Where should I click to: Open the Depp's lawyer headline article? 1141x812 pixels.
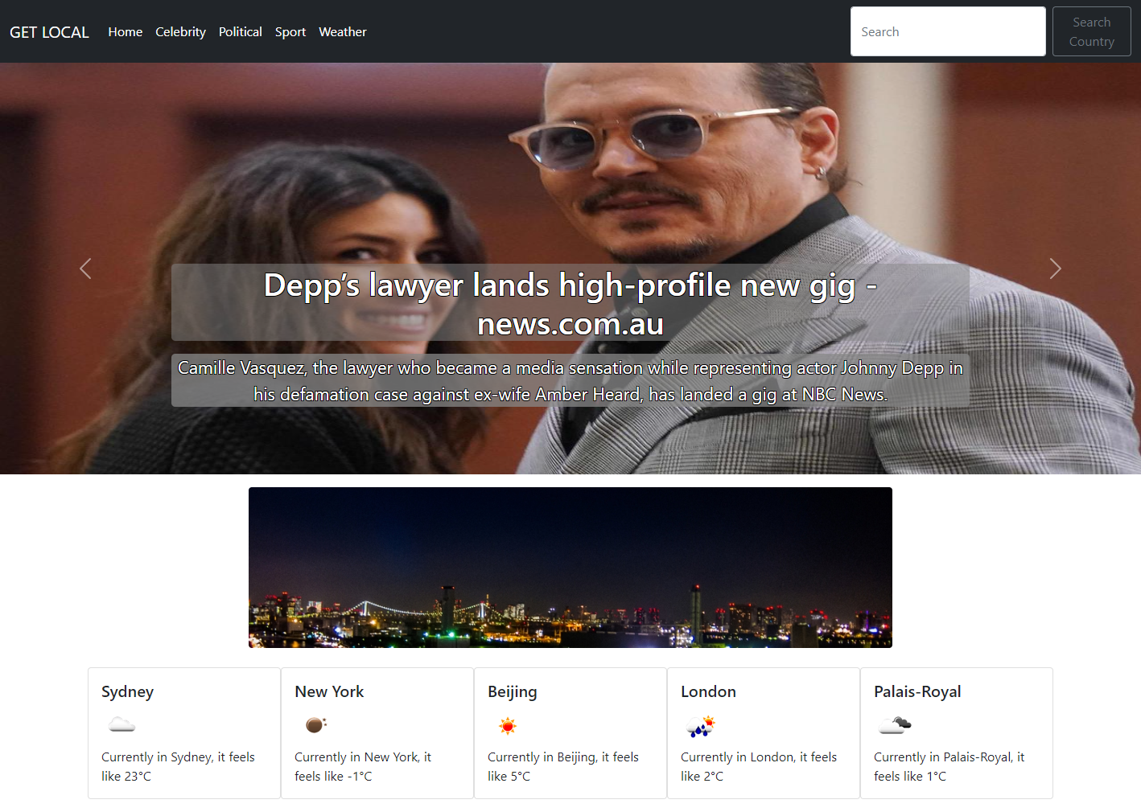click(x=570, y=304)
